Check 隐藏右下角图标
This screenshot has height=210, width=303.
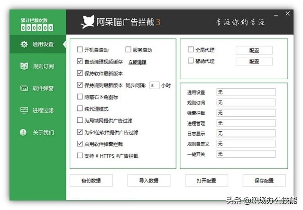pos(80,97)
